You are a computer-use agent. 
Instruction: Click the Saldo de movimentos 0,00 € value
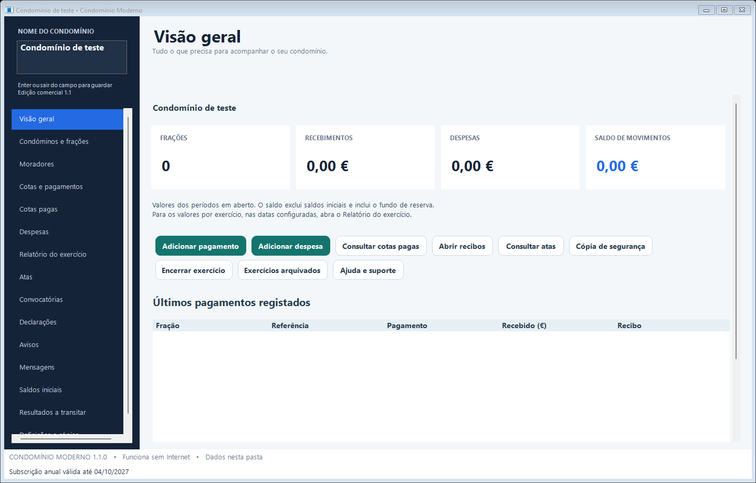617,166
